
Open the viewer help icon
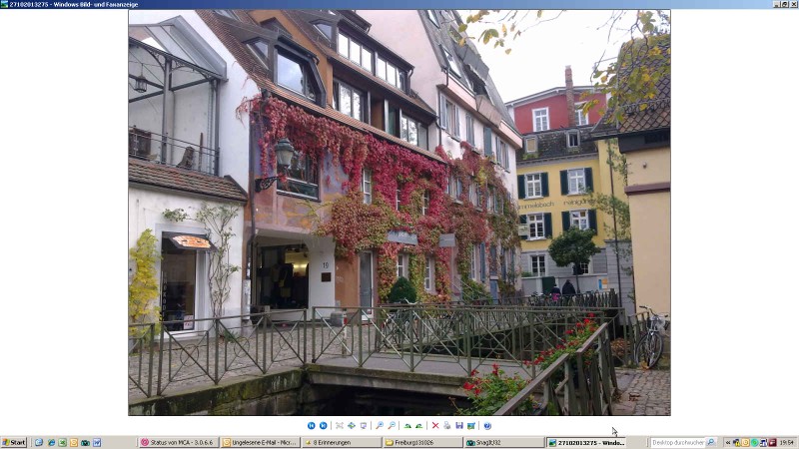click(487, 426)
